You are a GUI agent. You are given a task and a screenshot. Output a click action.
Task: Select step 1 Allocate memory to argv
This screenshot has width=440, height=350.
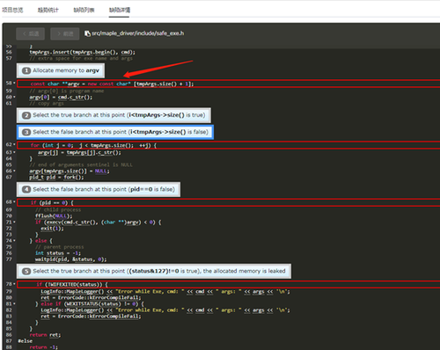(x=61, y=70)
